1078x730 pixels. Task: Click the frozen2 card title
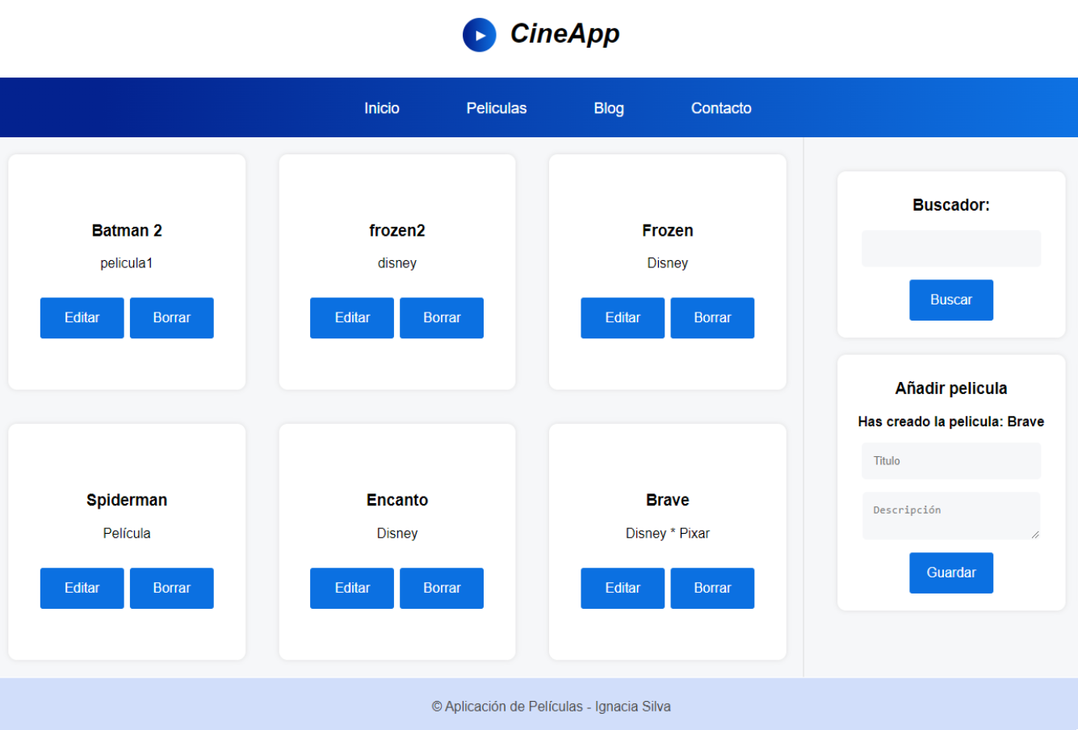click(x=397, y=230)
